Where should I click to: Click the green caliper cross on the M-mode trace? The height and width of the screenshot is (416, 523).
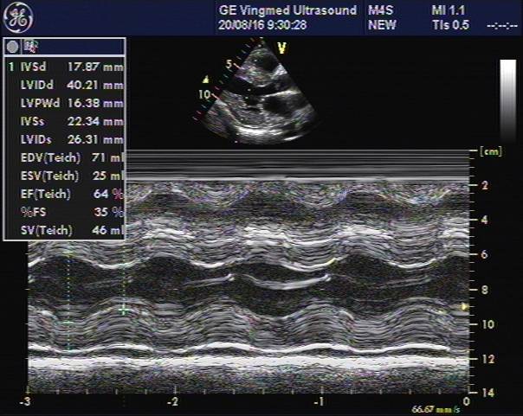point(124,309)
